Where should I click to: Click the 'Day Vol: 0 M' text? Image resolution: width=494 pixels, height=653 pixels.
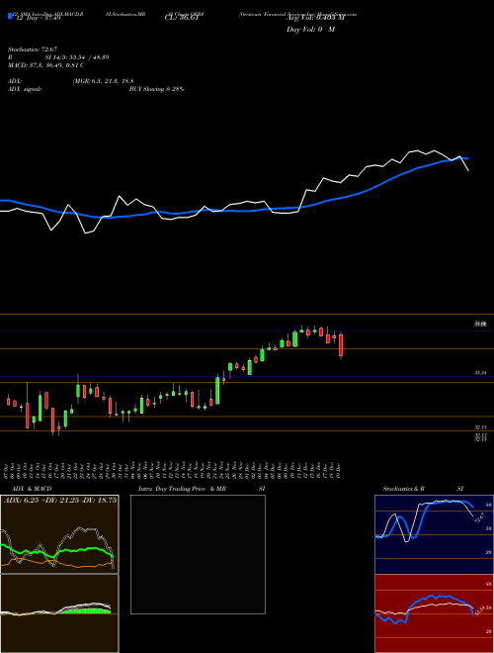pyautogui.click(x=310, y=29)
